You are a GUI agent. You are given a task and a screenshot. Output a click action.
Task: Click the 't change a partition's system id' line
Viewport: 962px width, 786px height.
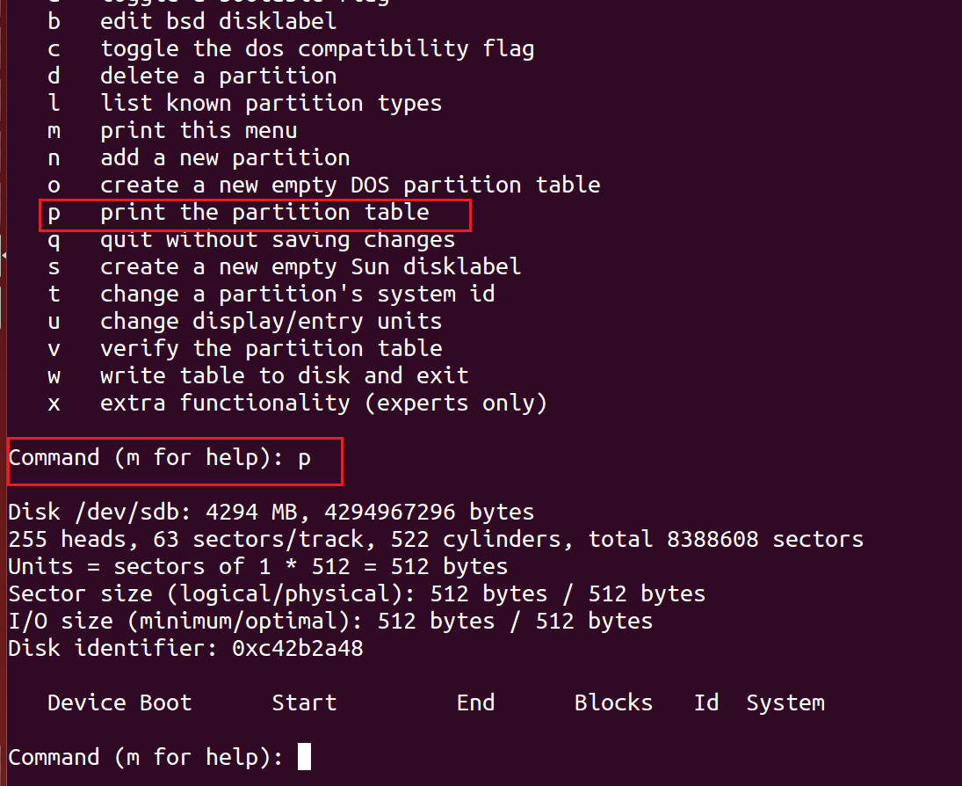coord(271,295)
